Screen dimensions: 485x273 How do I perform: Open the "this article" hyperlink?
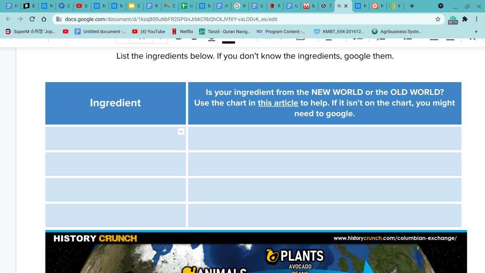pos(278,103)
